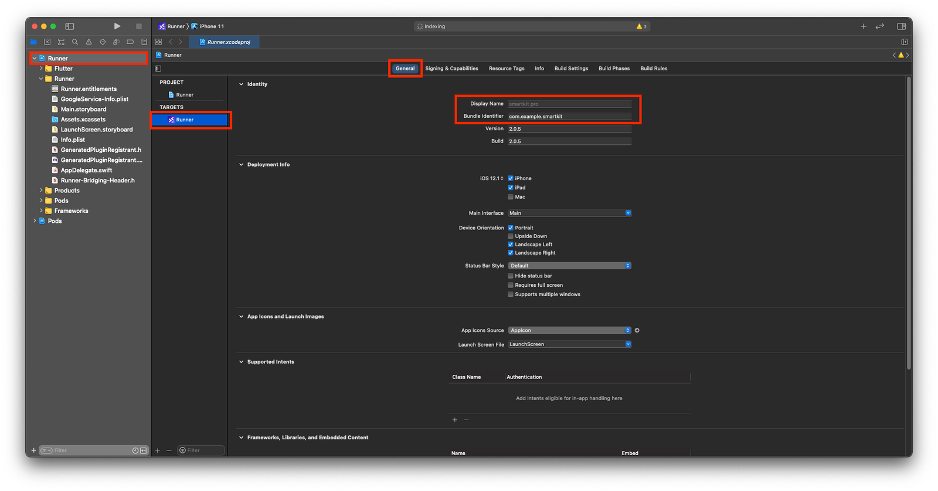Enable the Mac device checkbox
This screenshot has width=938, height=491.
511,197
